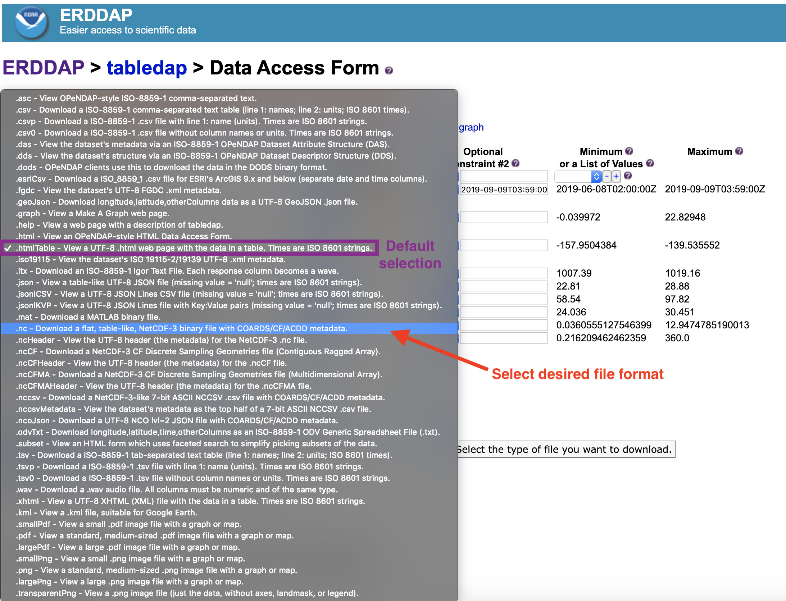786x601 pixels.
Task: Choose the .esriCsv ArcGIS file option
Action: click(229, 179)
